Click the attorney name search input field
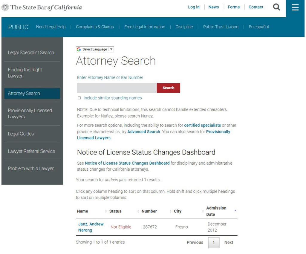 pos(117,88)
